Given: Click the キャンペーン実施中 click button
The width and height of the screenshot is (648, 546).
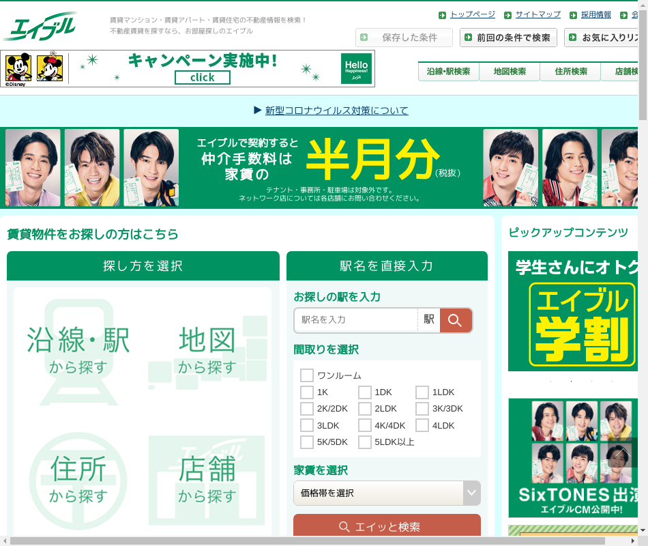Looking at the screenshot, I should (x=203, y=77).
